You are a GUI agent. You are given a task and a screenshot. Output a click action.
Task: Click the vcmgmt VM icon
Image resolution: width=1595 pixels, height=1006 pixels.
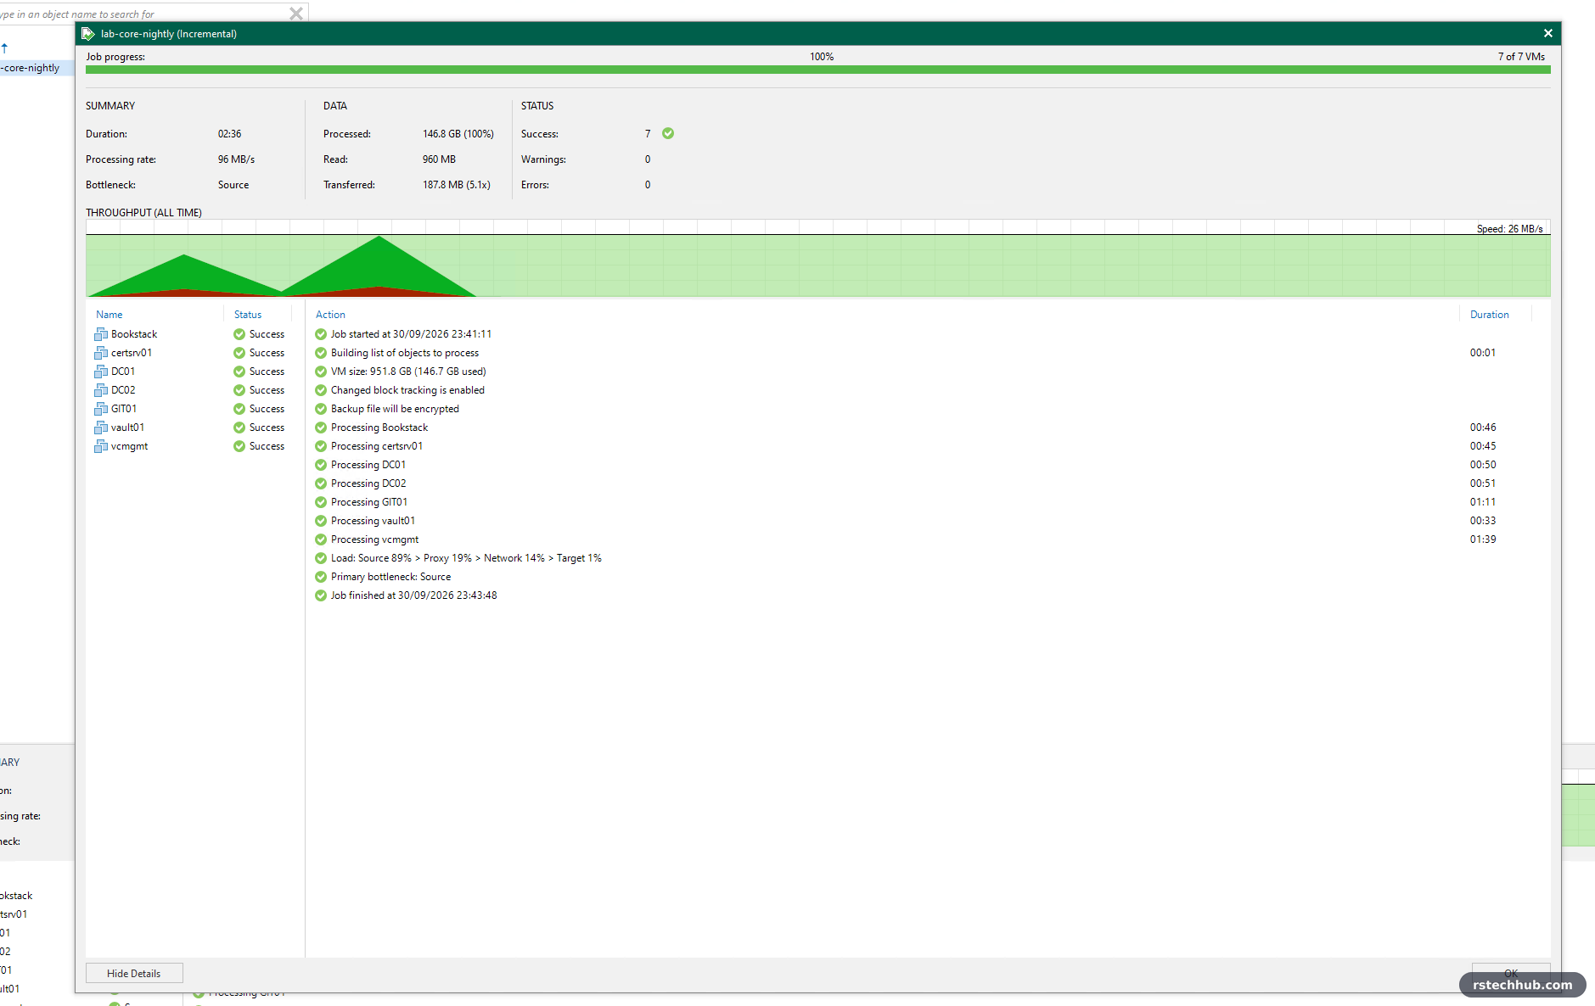tap(101, 446)
